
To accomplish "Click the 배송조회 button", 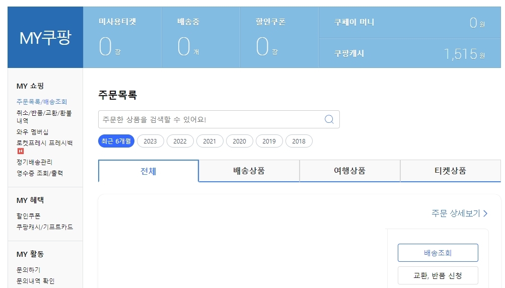I will coord(438,253).
